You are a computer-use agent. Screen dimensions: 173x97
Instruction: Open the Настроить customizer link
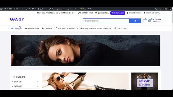19,9
